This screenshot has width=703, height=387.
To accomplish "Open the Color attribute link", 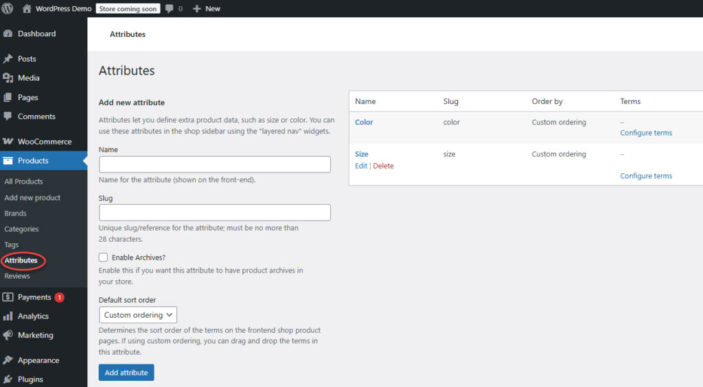I will coord(364,122).
